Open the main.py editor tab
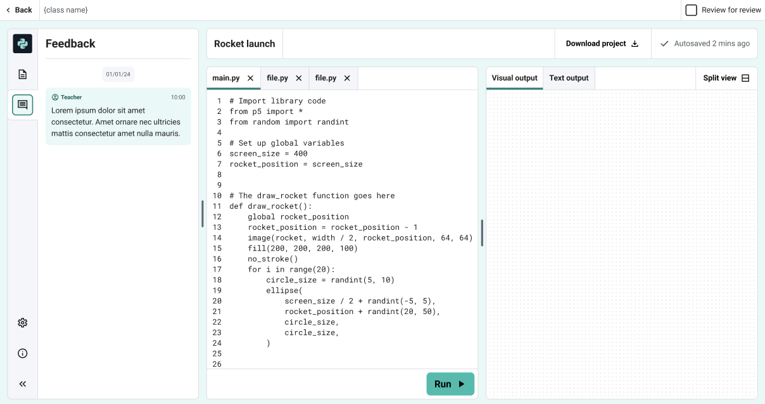This screenshot has height=404, width=765. 226,79
